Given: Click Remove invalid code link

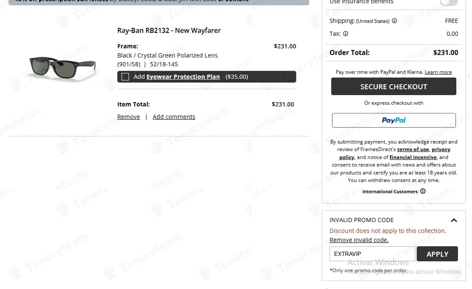Looking at the screenshot, I should pos(359,240).
